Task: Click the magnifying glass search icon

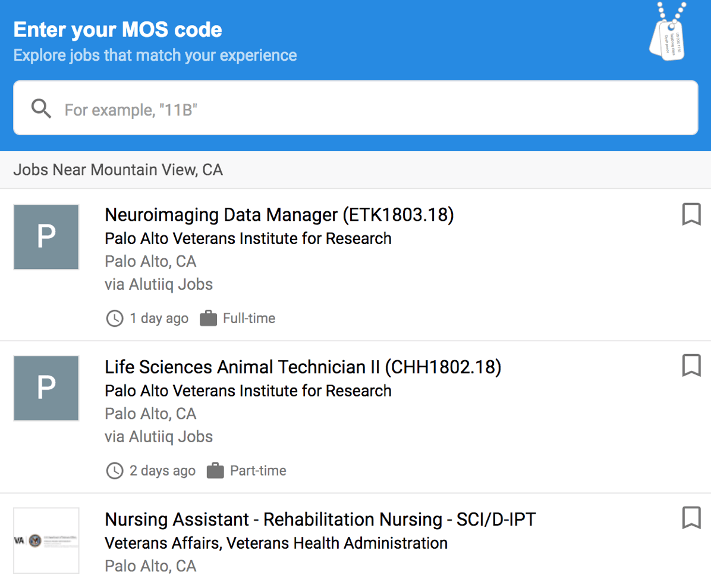Action: point(40,108)
